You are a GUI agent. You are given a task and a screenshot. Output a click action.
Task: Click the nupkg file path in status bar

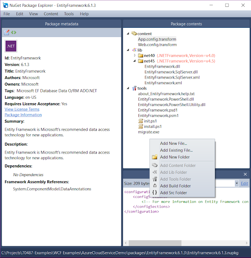click(x=120, y=253)
